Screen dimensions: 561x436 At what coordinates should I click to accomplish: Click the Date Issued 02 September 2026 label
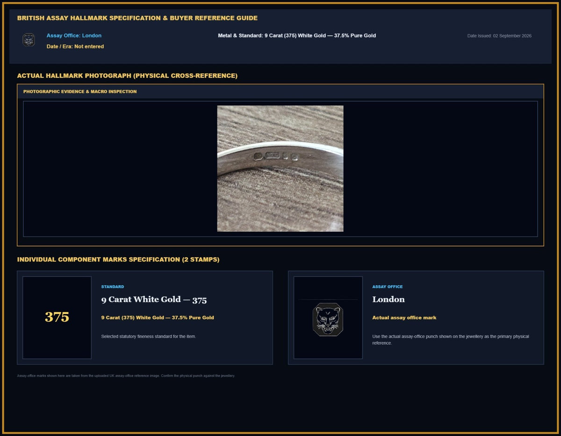499,36
